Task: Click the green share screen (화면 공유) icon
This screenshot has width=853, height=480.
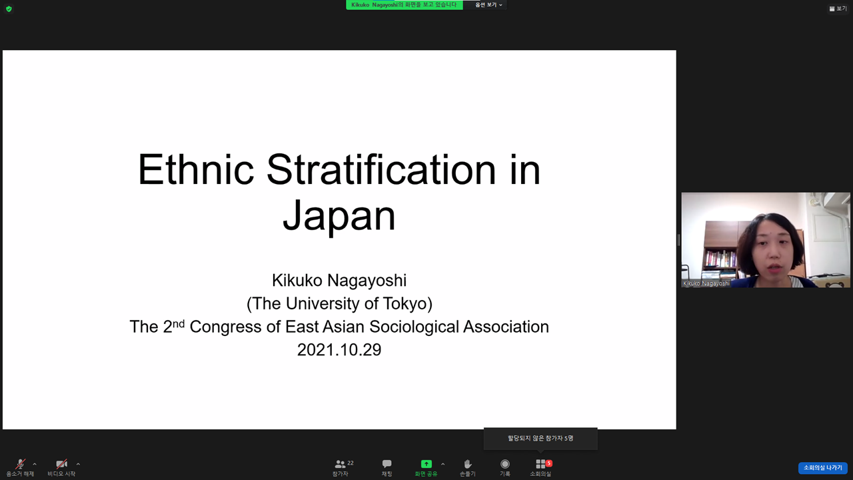Action: pyautogui.click(x=426, y=464)
